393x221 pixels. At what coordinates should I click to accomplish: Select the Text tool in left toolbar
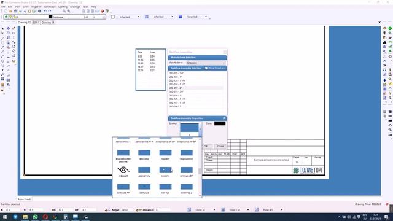pos(2,70)
